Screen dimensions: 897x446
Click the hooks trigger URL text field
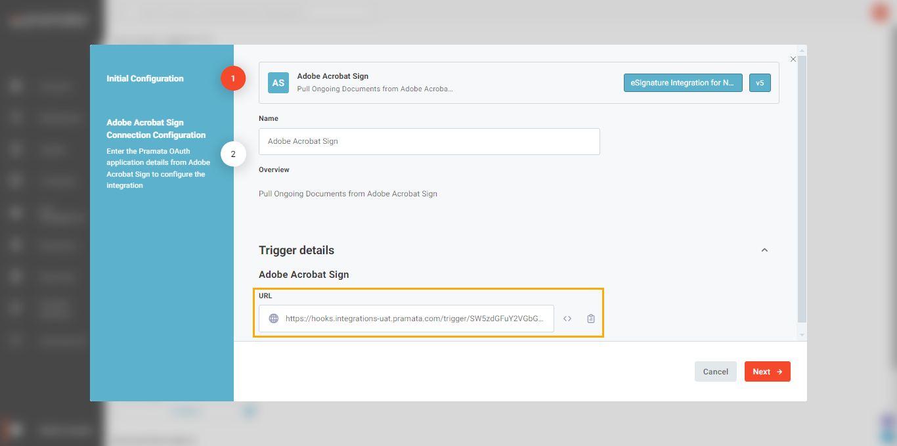point(406,319)
